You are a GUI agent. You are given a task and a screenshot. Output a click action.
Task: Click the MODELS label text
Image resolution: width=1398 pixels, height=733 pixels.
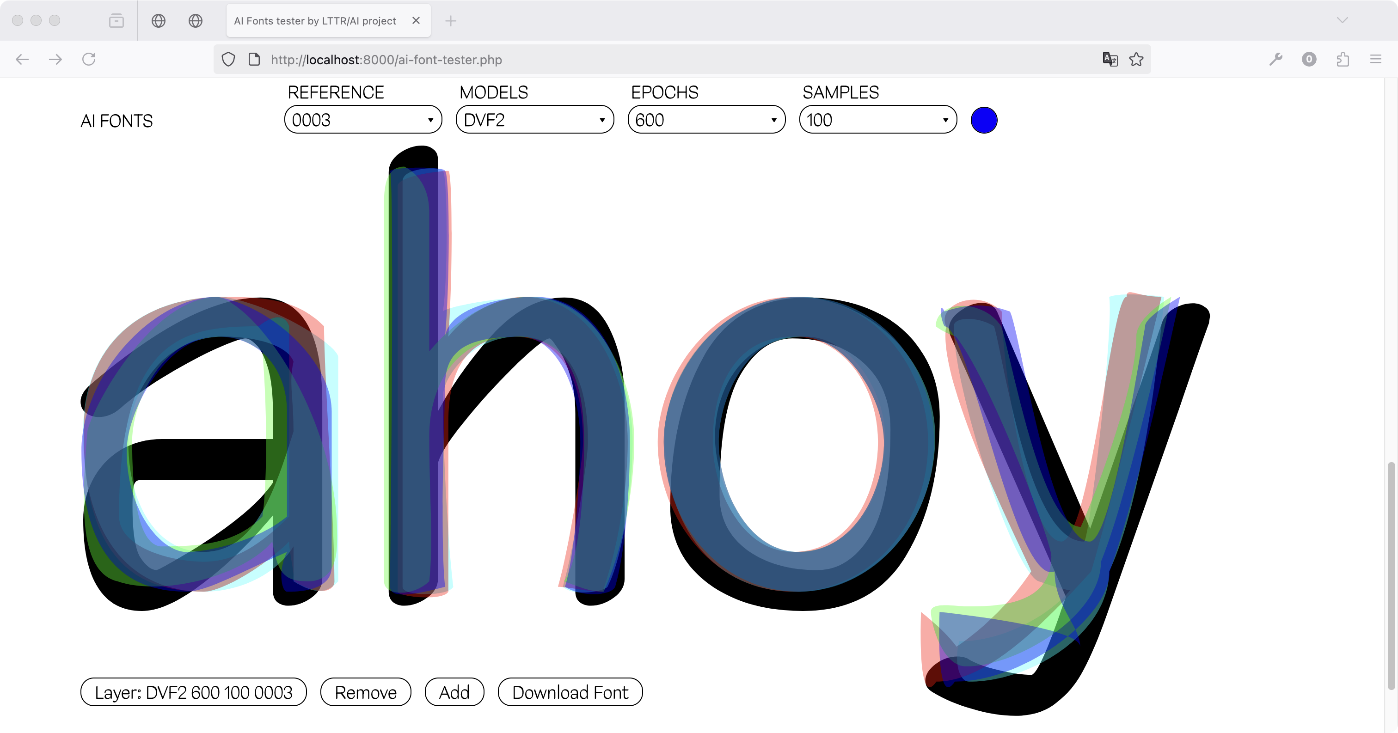(494, 92)
